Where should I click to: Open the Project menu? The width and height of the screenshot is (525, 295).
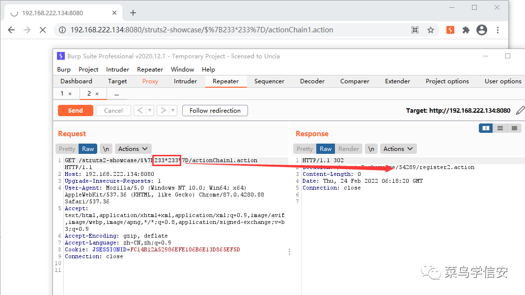(x=88, y=70)
